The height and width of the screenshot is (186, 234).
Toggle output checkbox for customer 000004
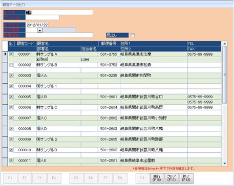pos(11,86)
